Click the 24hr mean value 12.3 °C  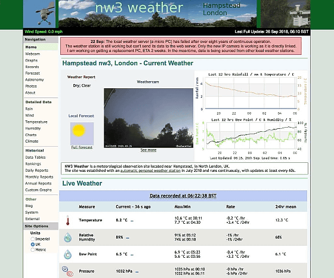pyautogui.click(x=282, y=220)
